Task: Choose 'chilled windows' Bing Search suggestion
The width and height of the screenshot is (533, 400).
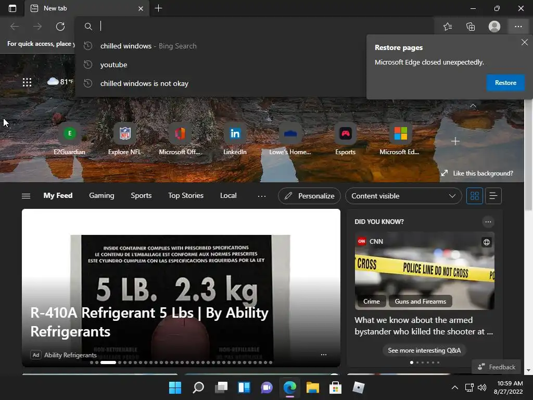Action: 221,46
